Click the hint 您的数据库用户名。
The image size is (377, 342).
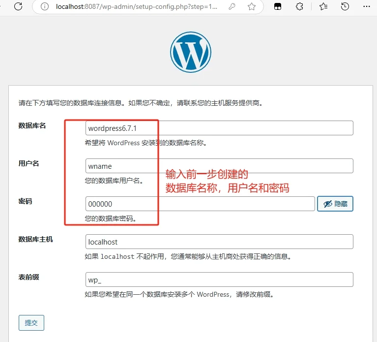115,181
